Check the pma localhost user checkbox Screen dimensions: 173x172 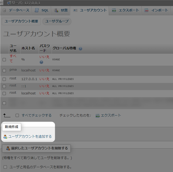click(x=4, y=70)
